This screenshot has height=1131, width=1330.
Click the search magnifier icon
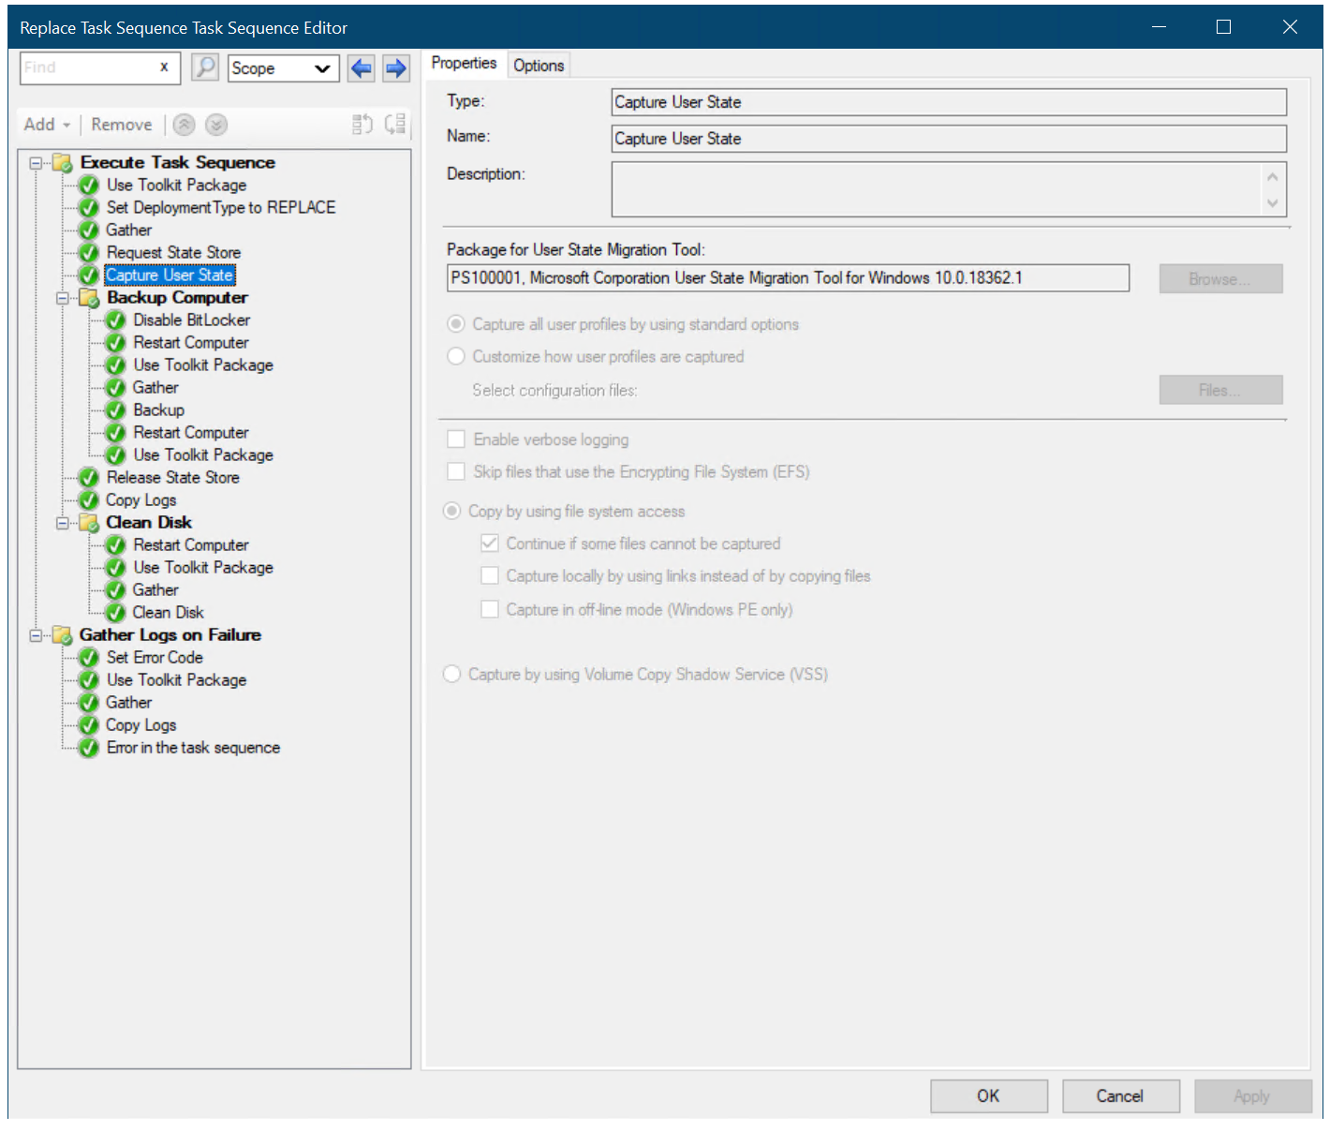click(x=204, y=67)
